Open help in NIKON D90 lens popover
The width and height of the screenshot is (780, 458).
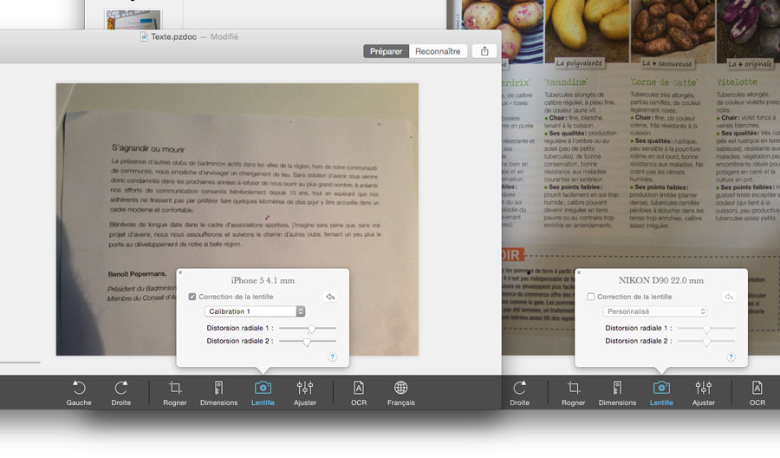pyautogui.click(x=731, y=357)
